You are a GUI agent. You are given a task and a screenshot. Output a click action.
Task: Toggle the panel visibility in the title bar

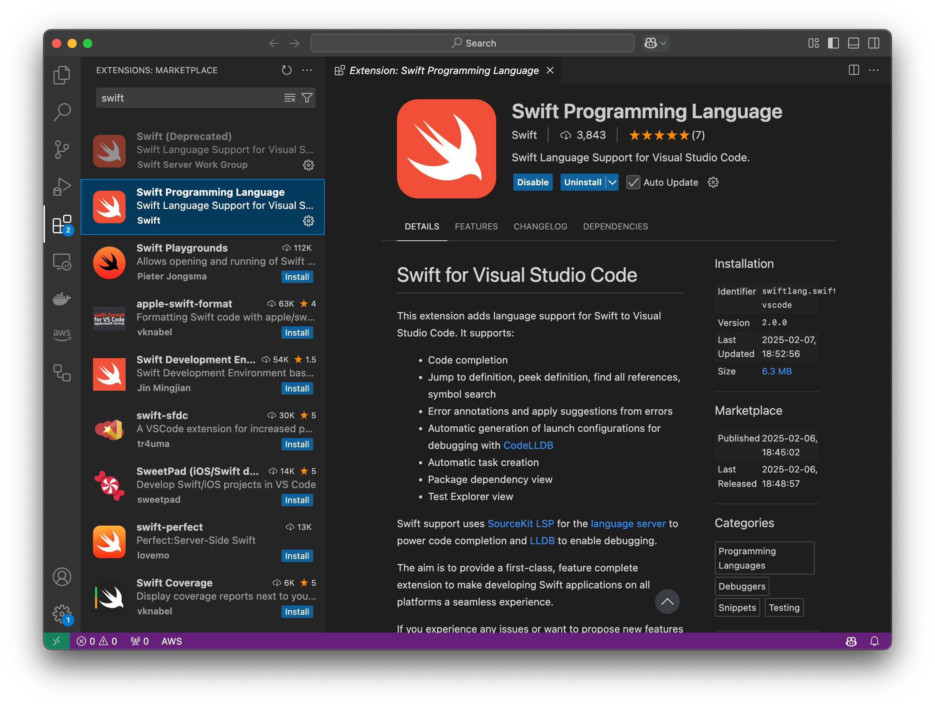(854, 43)
